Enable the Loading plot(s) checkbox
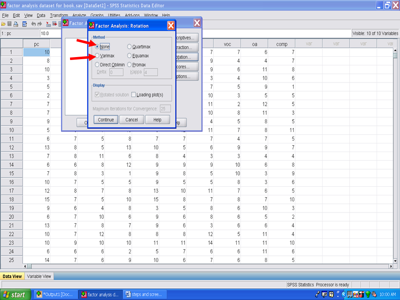The height and width of the screenshot is (300, 400). [134, 95]
